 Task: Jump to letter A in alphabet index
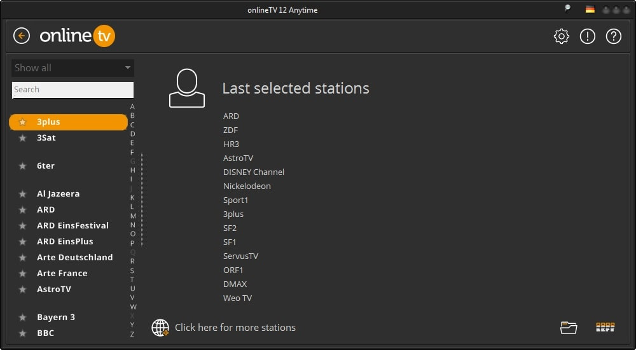(x=132, y=107)
